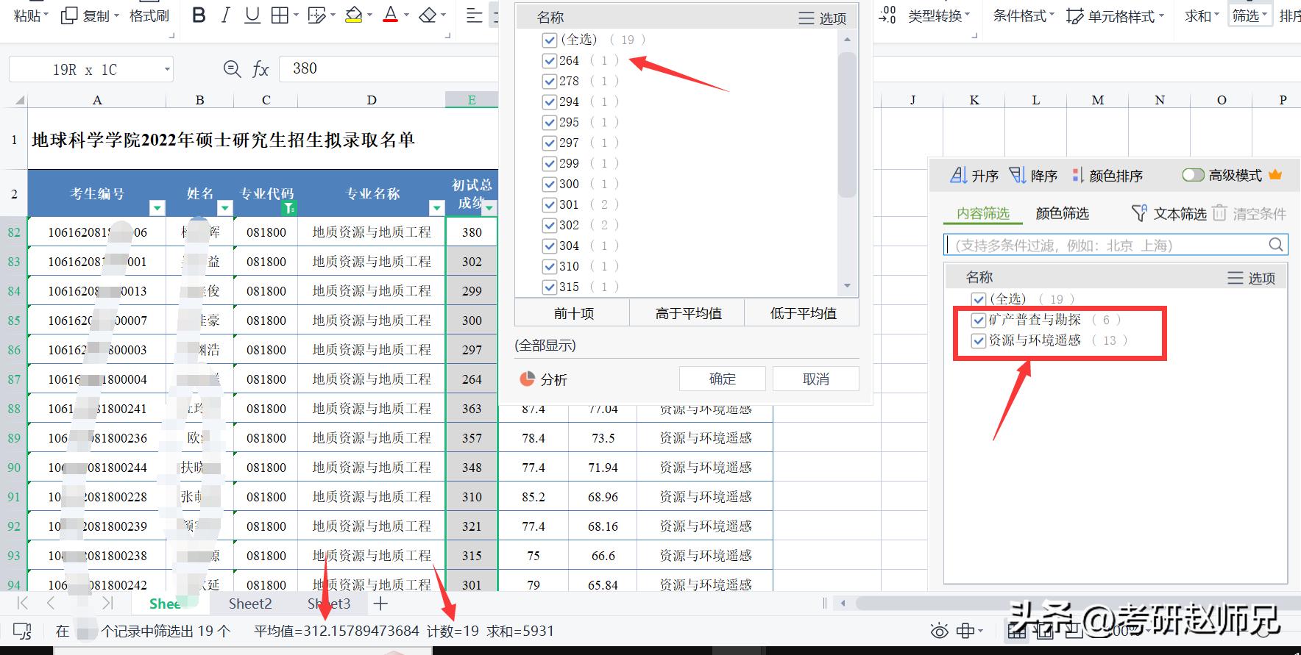Viewport: 1301px width, 655px height.
Task: Uncheck the 300 value checkbox
Action: coord(549,184)
